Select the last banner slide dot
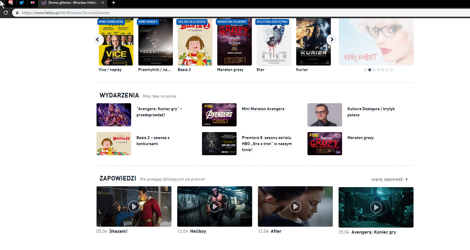The image size is (470, 250). click(x=391, y=70)
